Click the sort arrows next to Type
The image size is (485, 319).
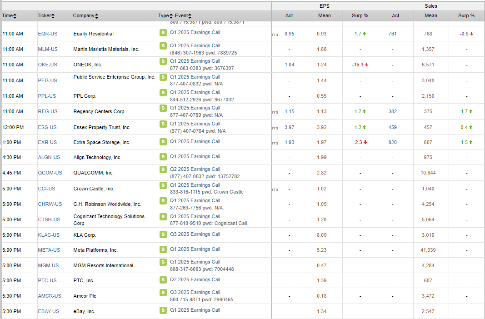coord(171,16)
